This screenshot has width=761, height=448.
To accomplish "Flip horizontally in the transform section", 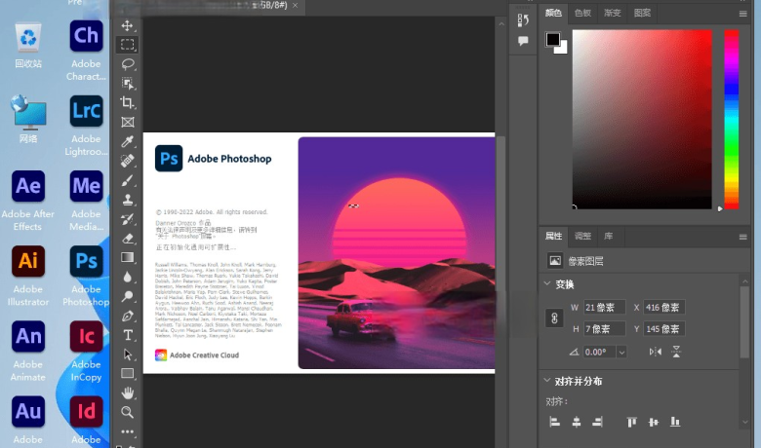I will pos(656,352).
